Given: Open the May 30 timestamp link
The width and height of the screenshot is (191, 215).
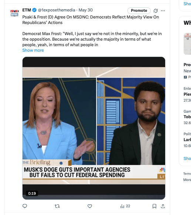Looking at the screenshot, I should pos(86,10).
